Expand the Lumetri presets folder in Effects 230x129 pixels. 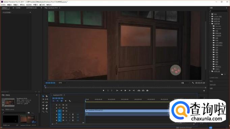(210, 17)
